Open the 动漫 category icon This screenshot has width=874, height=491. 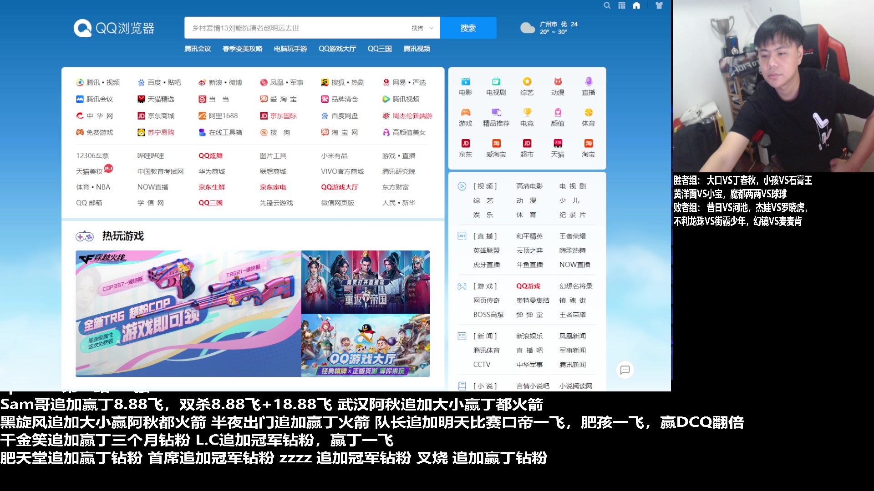558,85
